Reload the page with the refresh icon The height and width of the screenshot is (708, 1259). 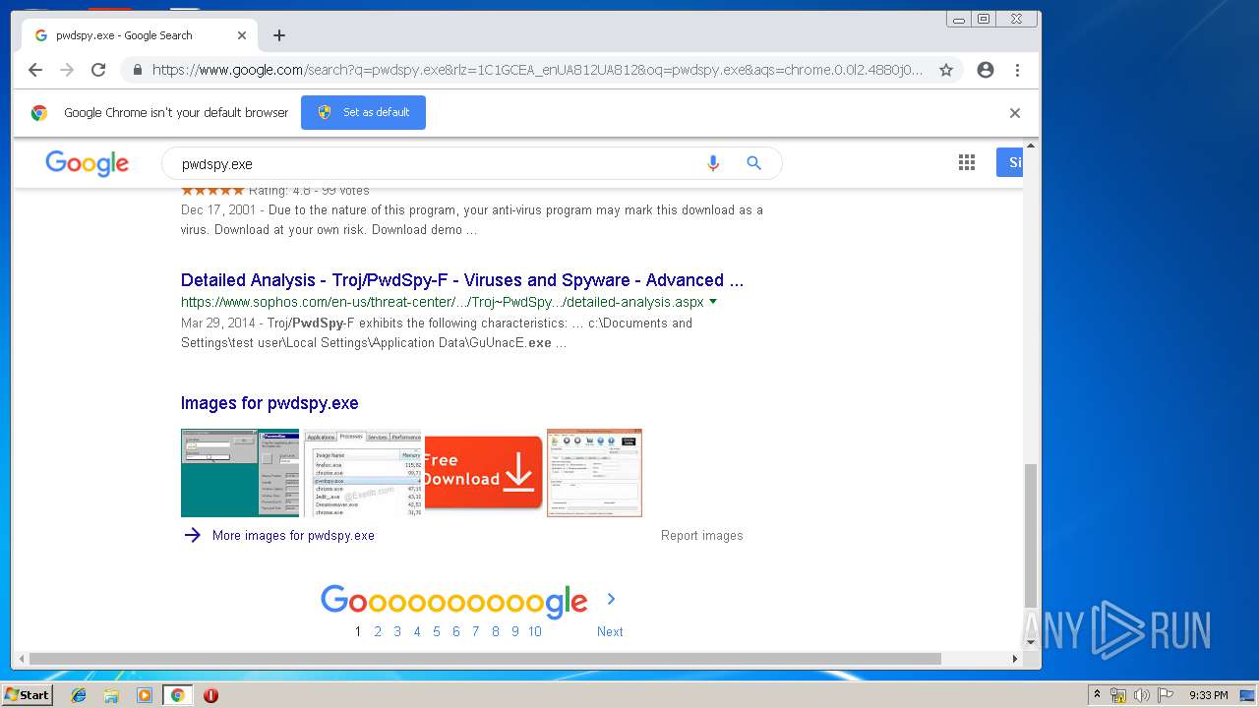(x=98, y=70)
